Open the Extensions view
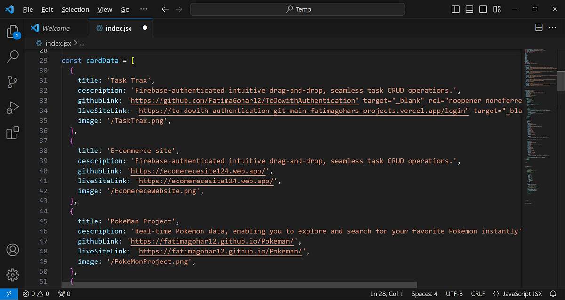565x300 pixels. [12, 133]
